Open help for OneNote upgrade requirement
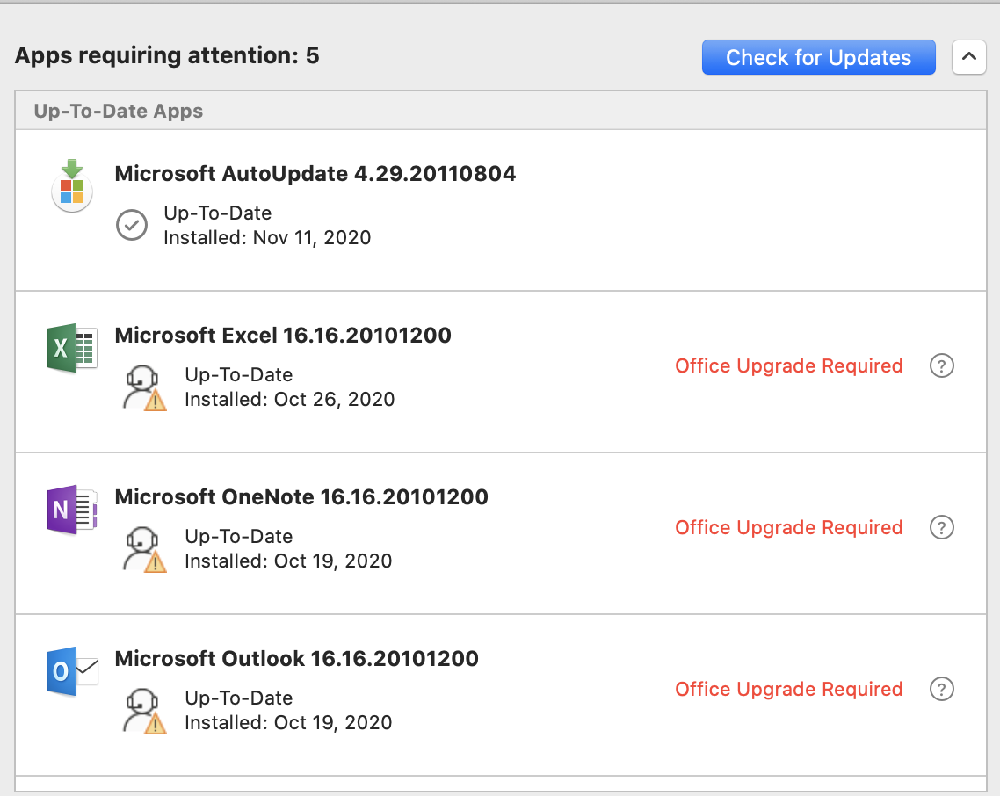 coord(941,527)
